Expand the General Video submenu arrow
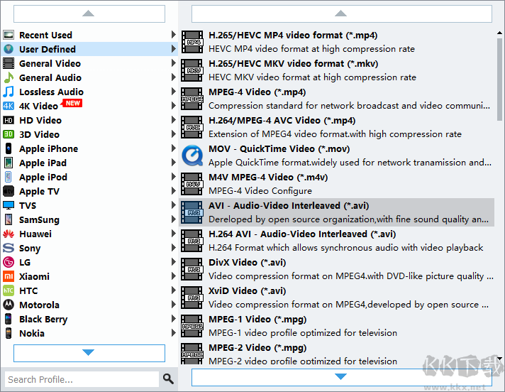 174,63
